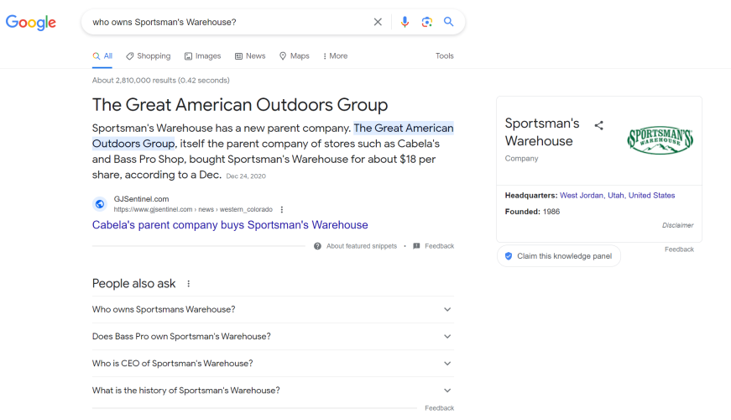This screenshot has width=731, height=420.
Task: Click the Disclaimer link in knowledge panel
Action: (x=677, y=225)
